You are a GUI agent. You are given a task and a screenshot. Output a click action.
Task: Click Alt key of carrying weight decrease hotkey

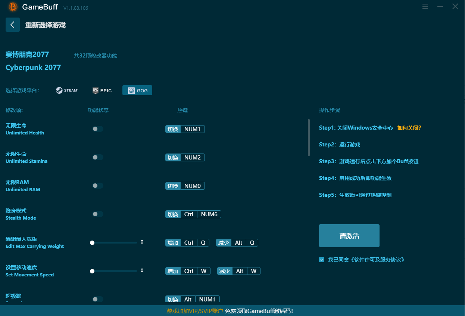(x=239, y=243)
